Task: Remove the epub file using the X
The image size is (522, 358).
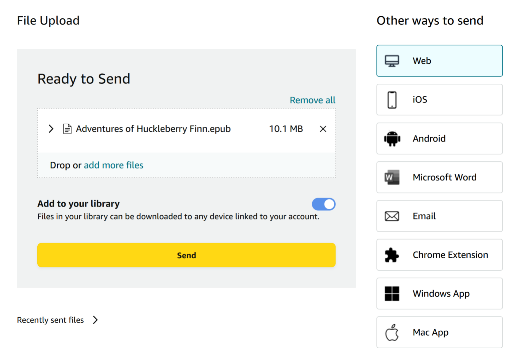Action: pos(323,129)
